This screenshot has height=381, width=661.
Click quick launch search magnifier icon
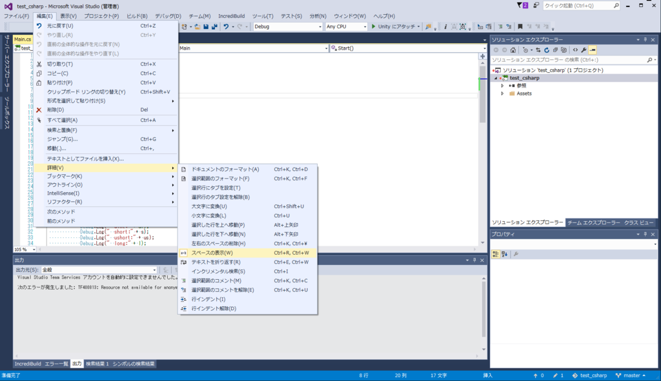click(x=616, y=5)
